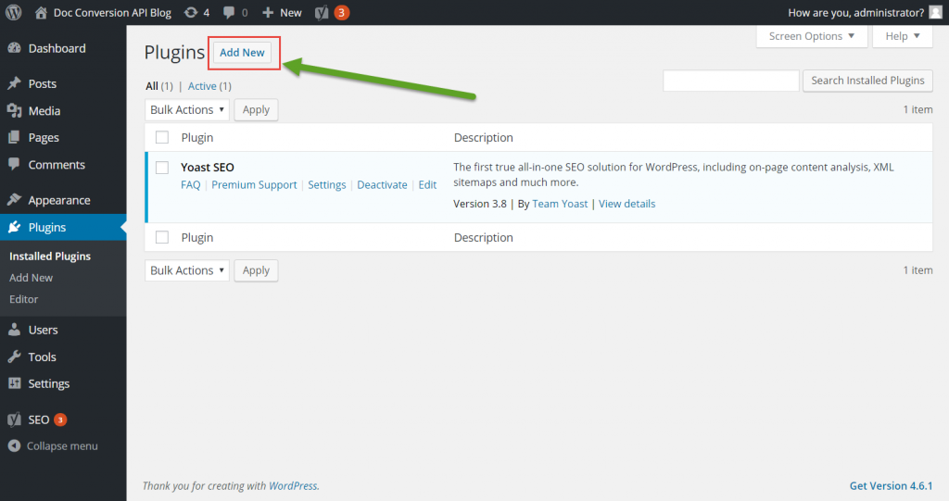
Task: Open Yoast Premium Support link
Action: [x=254, y=184]
